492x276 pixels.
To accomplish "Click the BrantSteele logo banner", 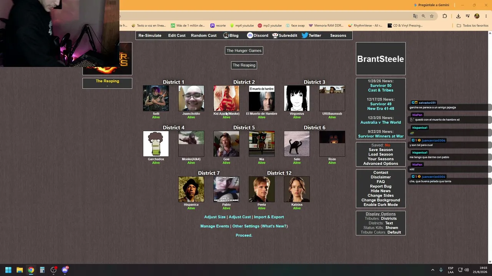I will pos(381,59).
